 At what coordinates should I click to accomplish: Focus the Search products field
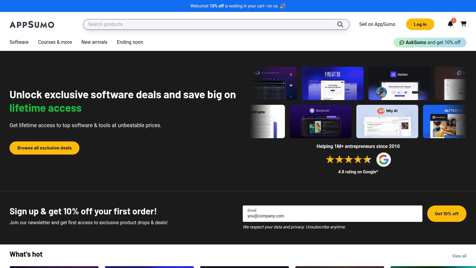(x=211, y=24)
